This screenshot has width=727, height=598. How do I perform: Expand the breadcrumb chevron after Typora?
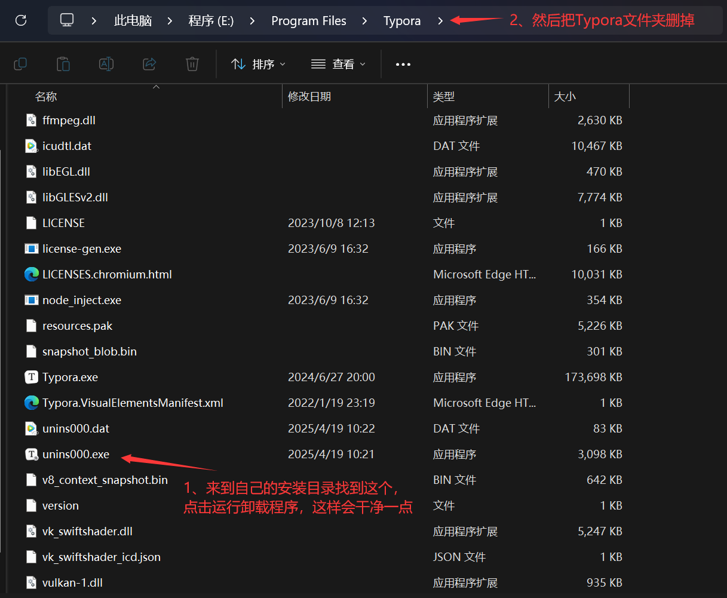click(x=439, y=20)
